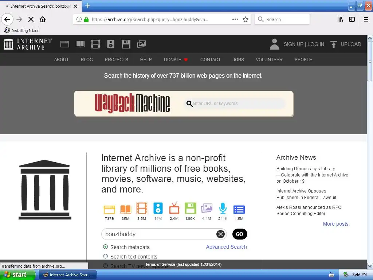The height and width of the screenshot is (280, 373).
Task: Open the Audio 14M speaker icon
Action: pos(158,208)
